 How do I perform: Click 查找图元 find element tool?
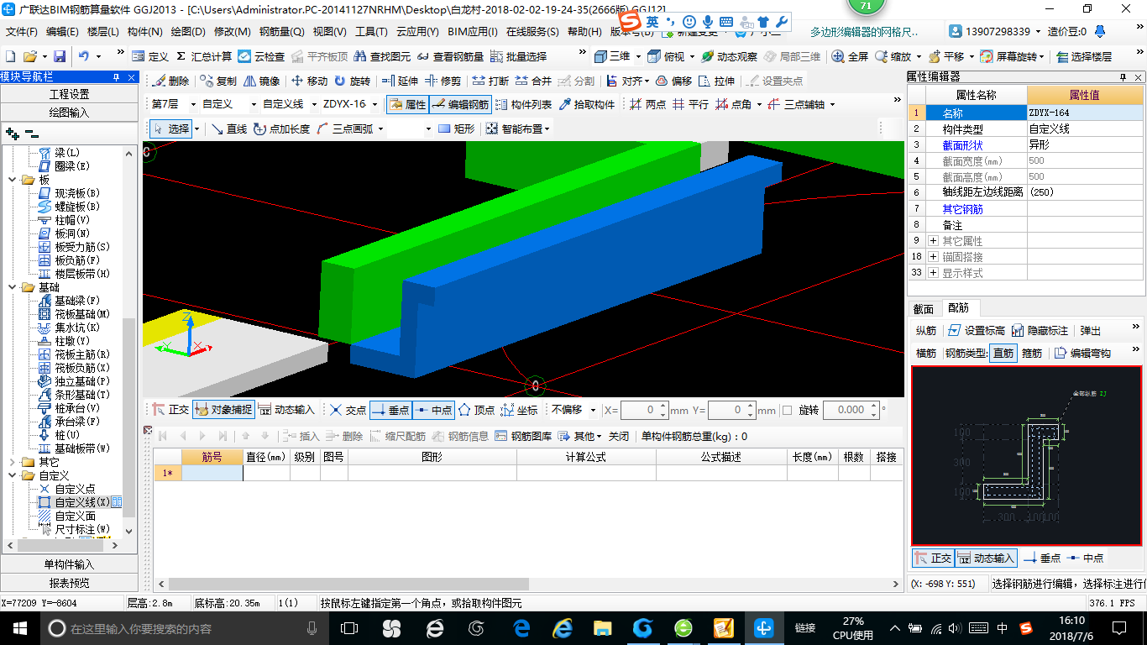tap(383, 56)
